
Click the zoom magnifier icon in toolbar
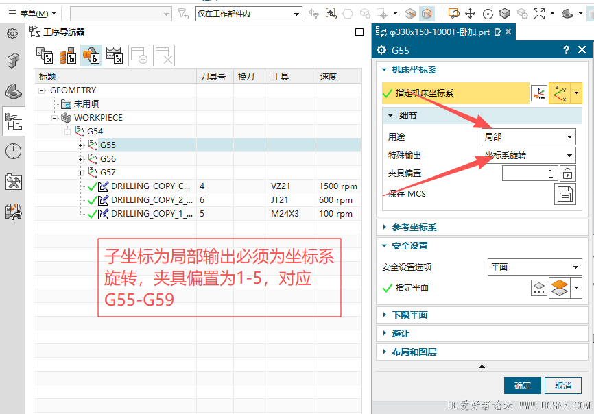point(453,14)
